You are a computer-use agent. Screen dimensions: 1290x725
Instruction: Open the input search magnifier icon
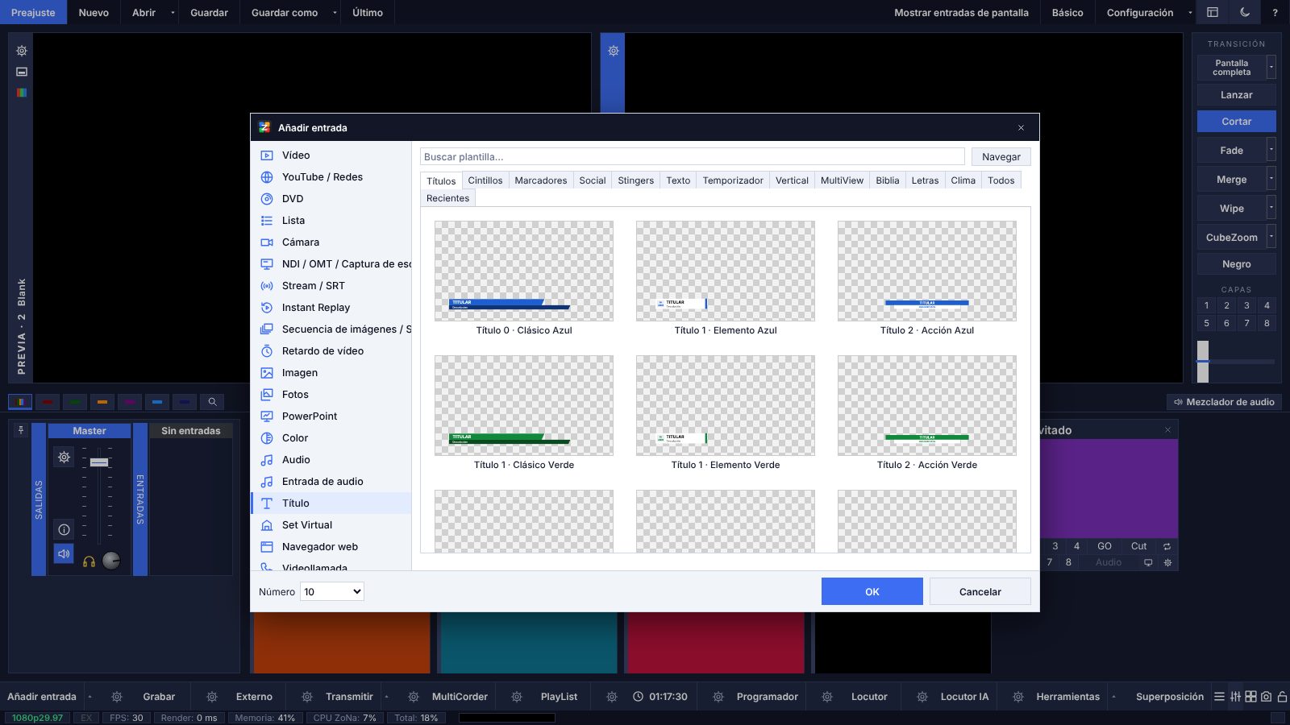212,401
